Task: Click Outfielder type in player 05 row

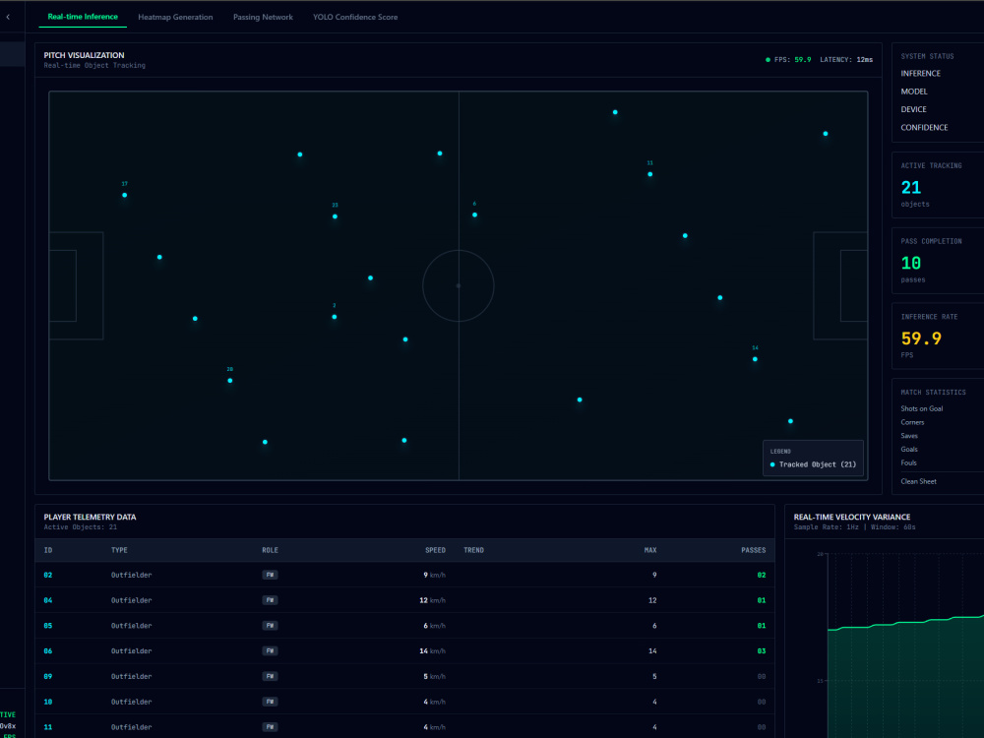Action: (131, 626)
